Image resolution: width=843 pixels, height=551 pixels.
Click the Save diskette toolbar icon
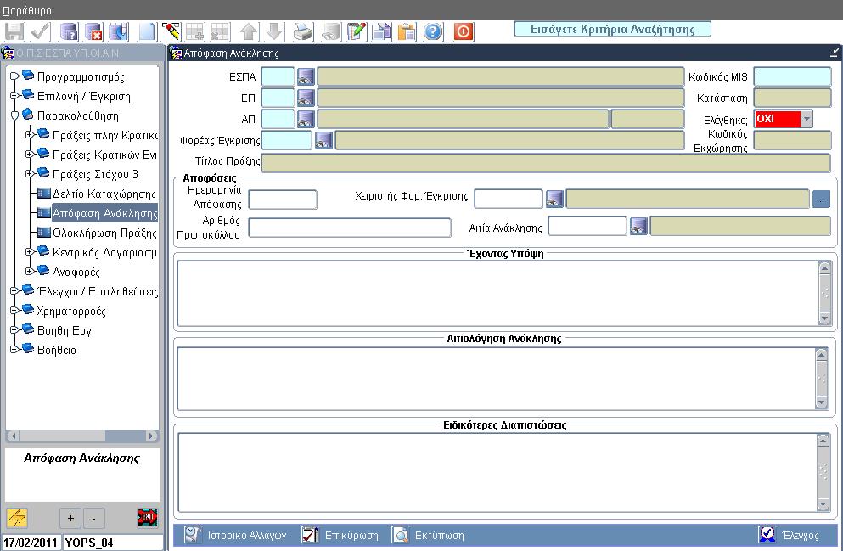[14, 31]
